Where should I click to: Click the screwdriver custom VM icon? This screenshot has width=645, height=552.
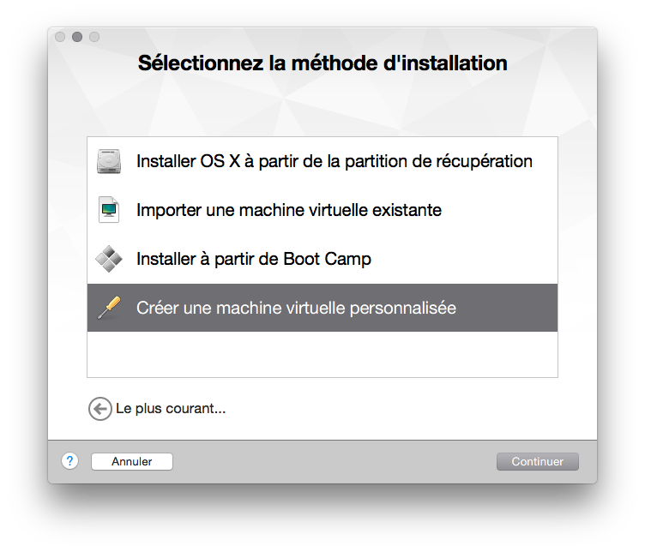[x=109, y=308]
